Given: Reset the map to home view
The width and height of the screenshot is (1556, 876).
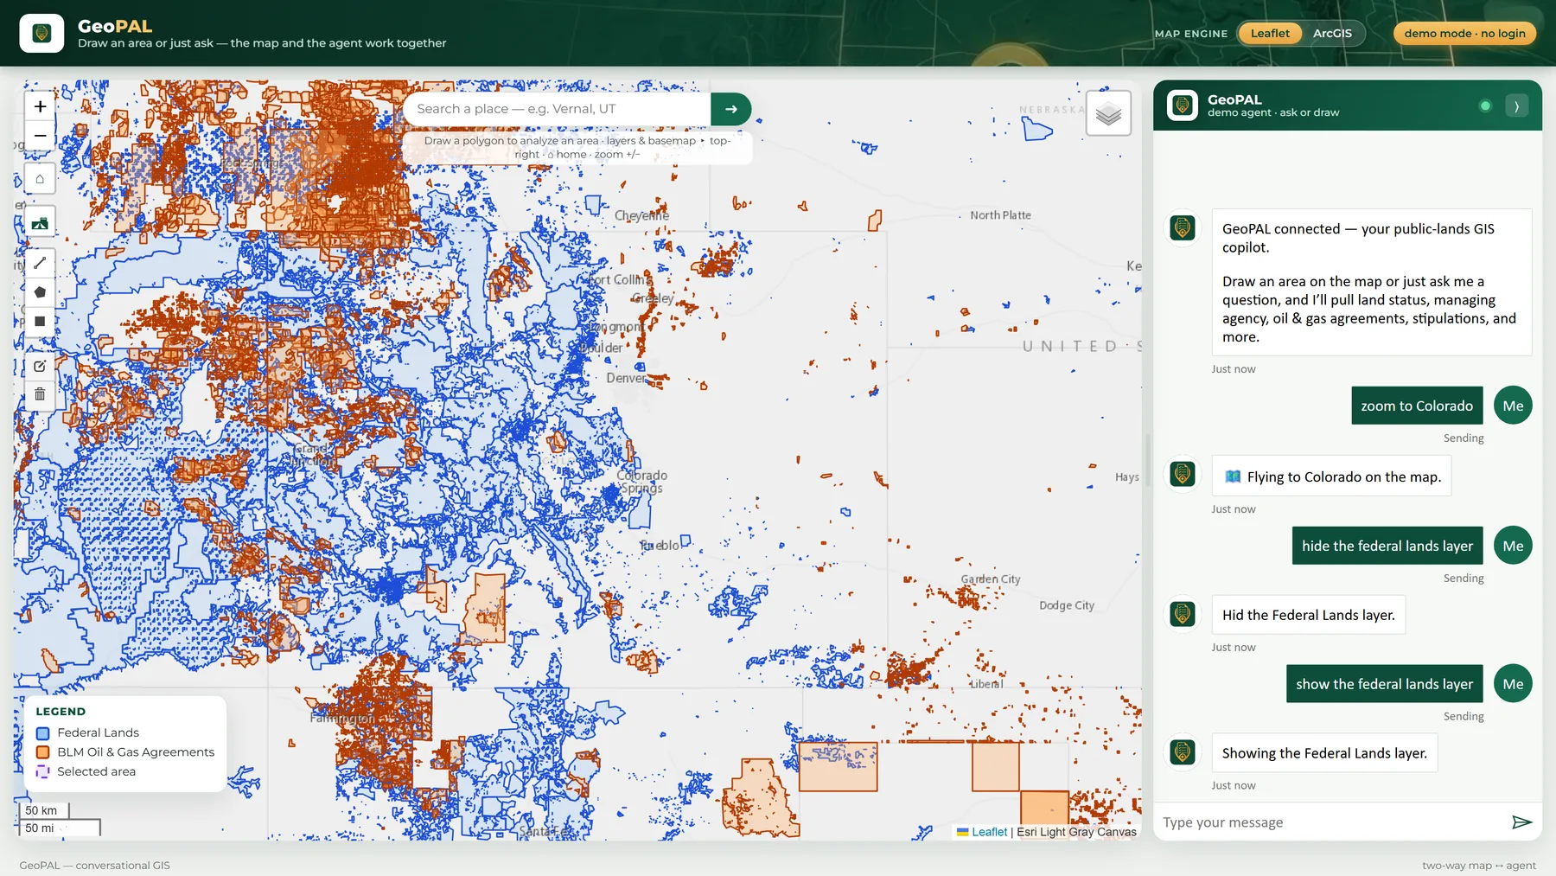Looking at the screenshot, I should tap(40, 178).
